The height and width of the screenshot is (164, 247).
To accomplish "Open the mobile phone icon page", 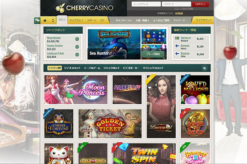I will point(53,20).
